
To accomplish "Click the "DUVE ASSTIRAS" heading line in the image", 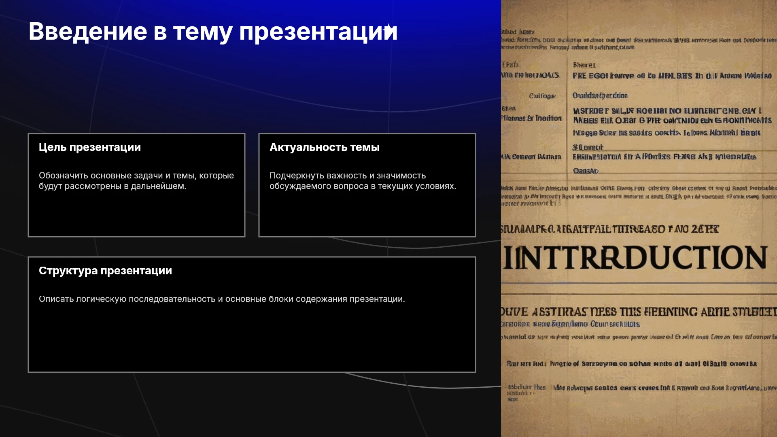I will (638, 312).
